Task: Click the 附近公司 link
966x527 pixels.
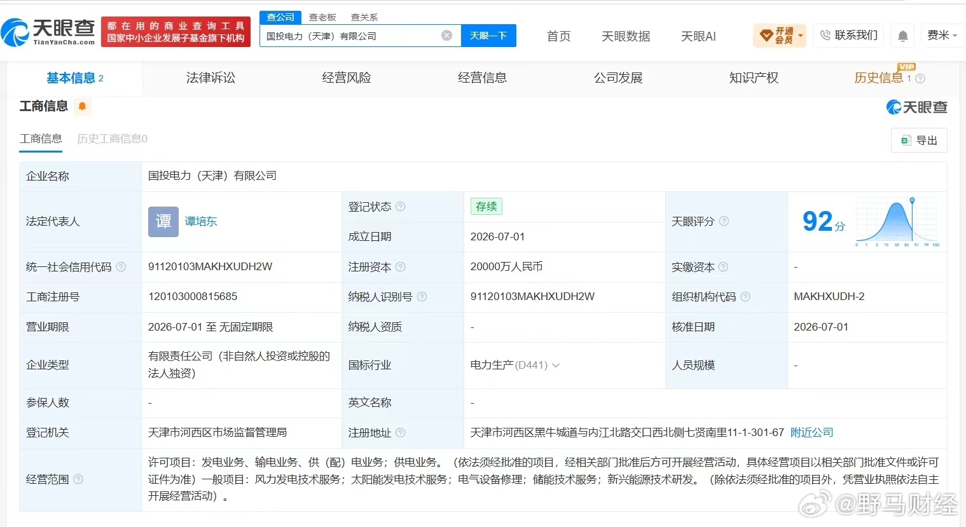Action: tap(811, 433)
